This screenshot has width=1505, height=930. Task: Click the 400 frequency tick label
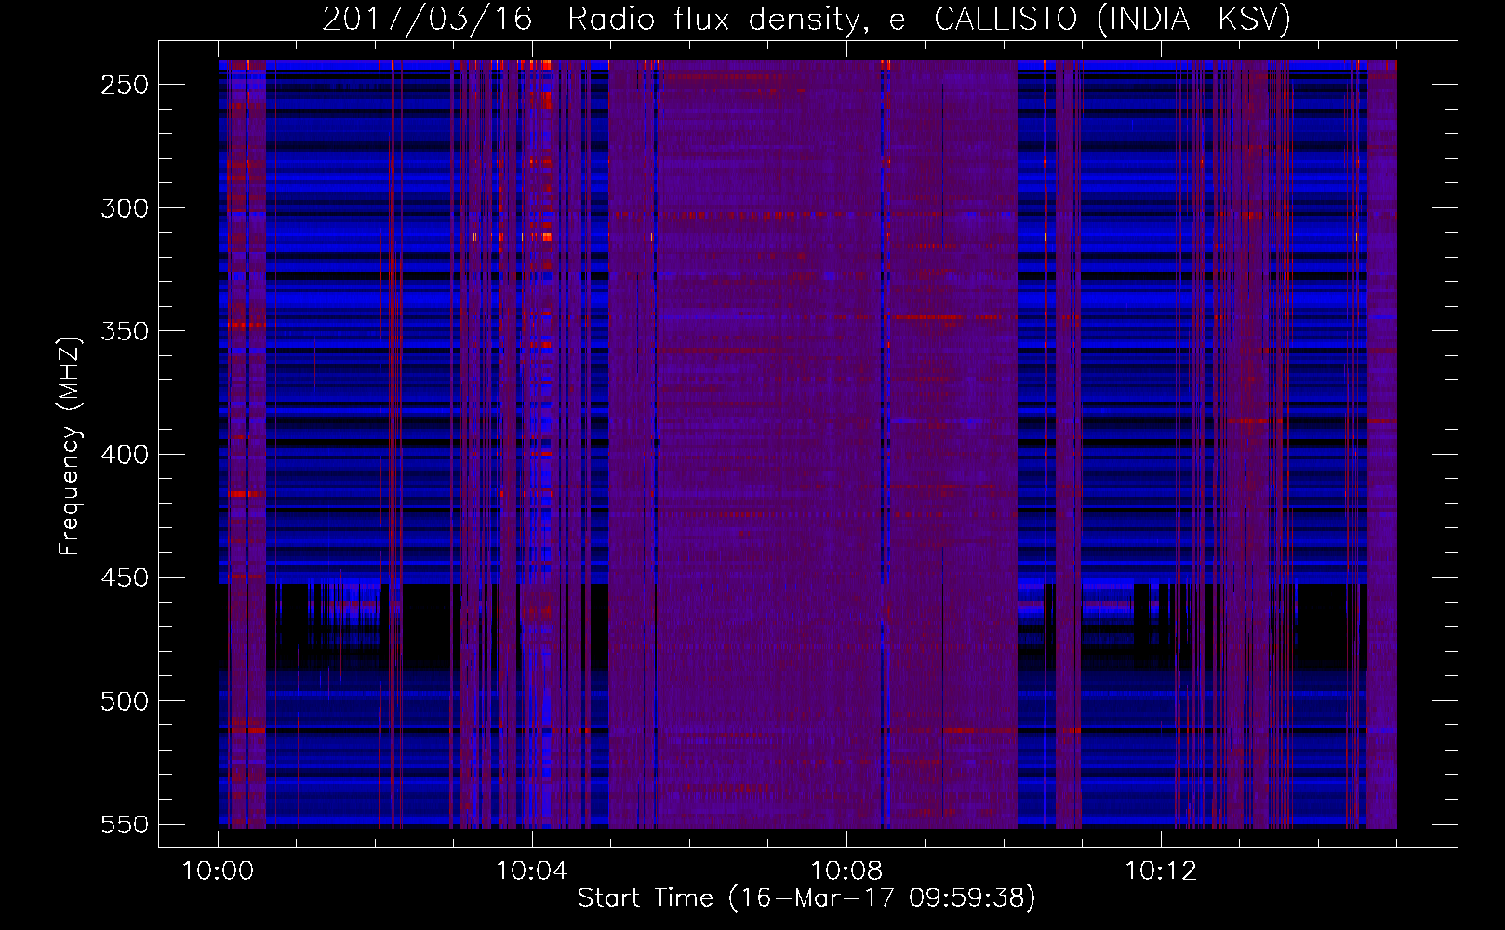[x=125, y=455]
